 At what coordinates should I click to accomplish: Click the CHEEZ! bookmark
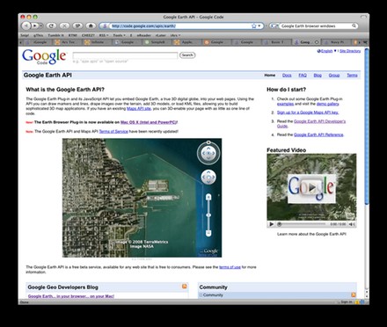(88, 35)
